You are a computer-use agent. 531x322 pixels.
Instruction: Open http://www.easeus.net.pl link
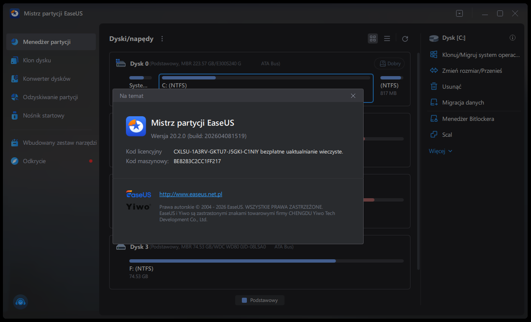tap(191, 194)
